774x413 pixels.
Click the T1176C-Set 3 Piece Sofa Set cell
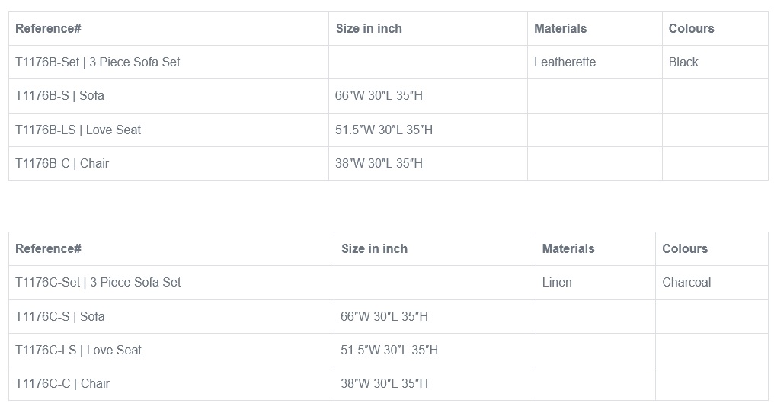tap(98, 283)
